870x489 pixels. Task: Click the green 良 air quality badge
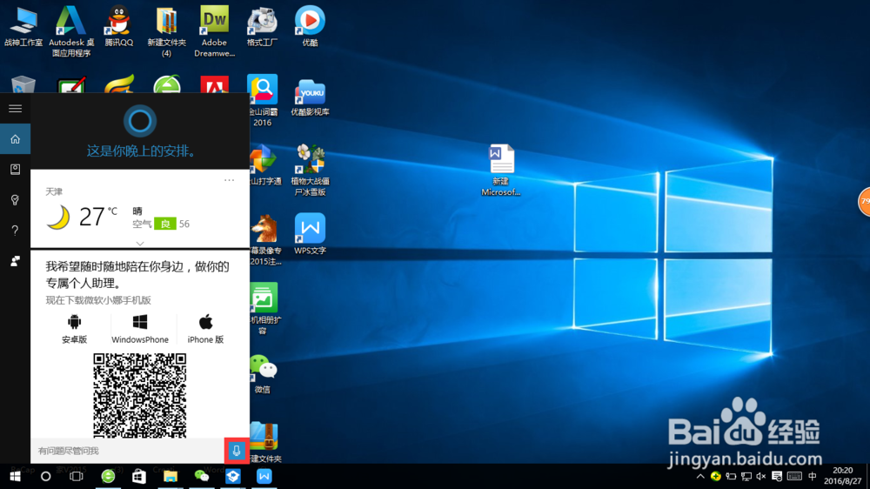click(x=164, y=224)
